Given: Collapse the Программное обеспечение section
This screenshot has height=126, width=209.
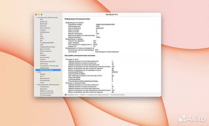Looking at the screenshot, I should (36, 85).
